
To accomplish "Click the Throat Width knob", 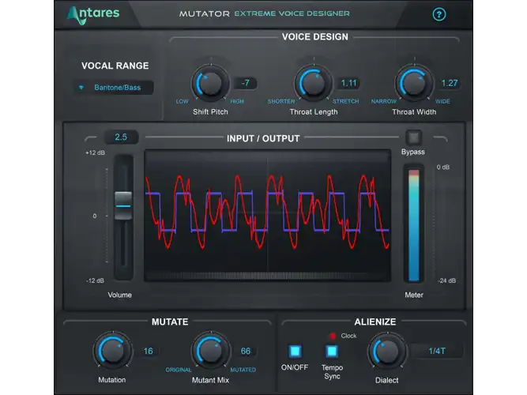I will pos(414,83).
